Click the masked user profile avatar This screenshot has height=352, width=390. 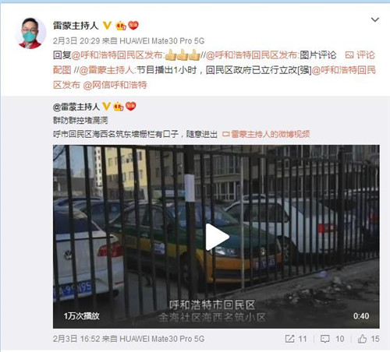coord(30,33)
